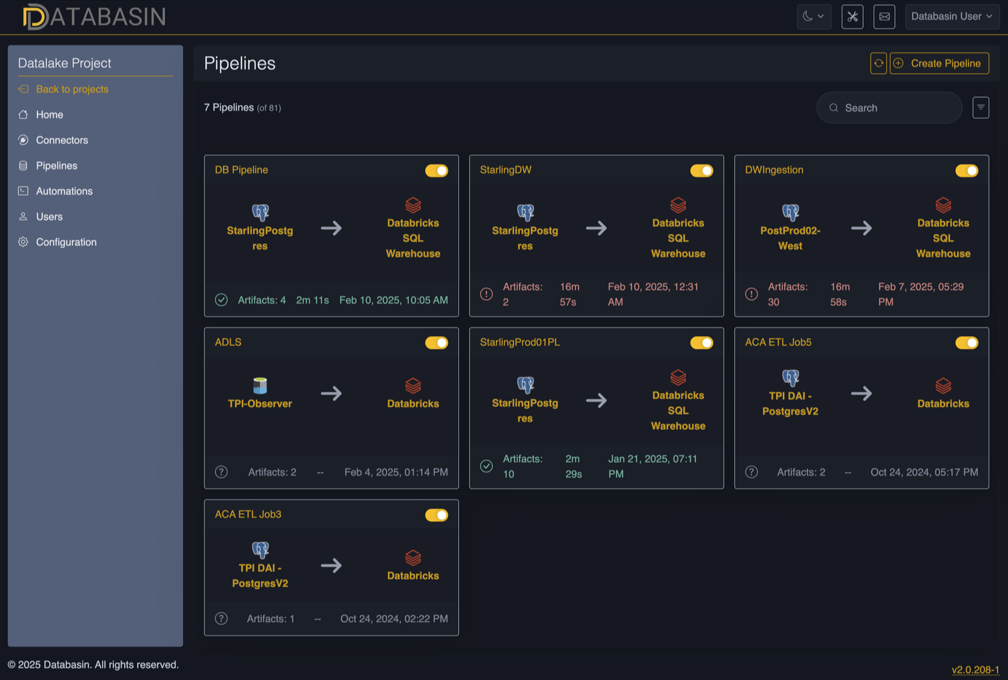Click the Databricks icon in DWIngestion card
Screen dimensions: 1008x680
pyautogui.click(x=943, y=205)
